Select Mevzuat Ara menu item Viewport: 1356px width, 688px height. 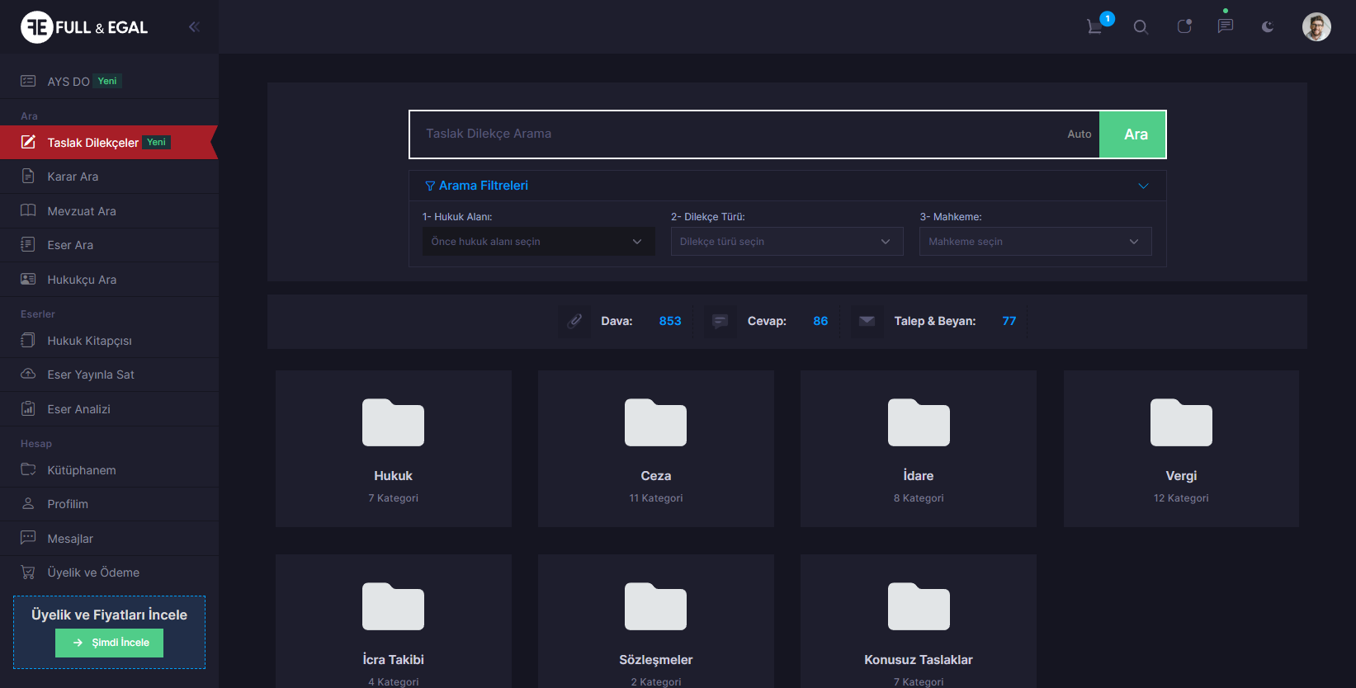coord(82,211)
